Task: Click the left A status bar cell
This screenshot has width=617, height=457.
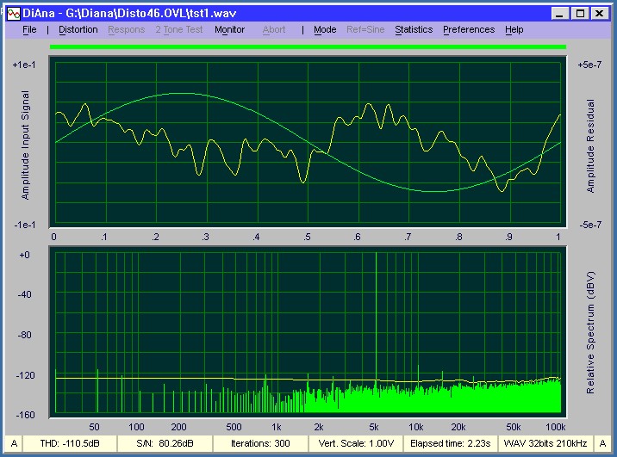Action: pos(14,443)
